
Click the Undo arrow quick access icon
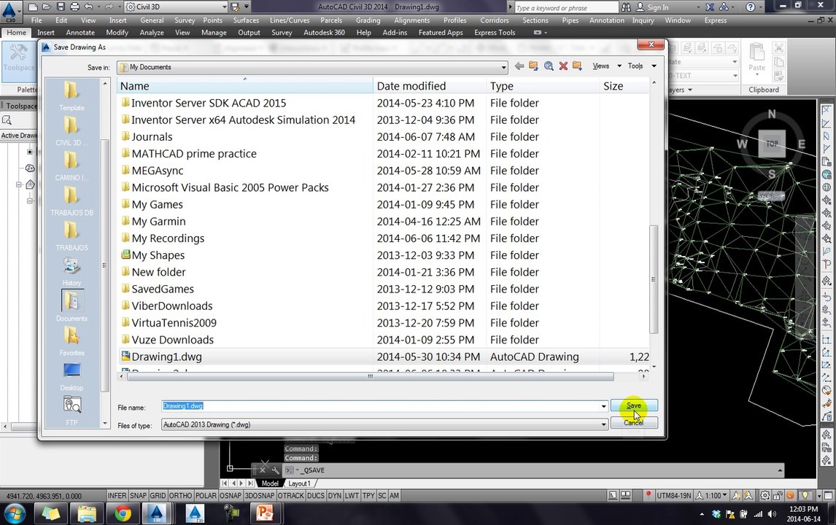pyautogui.click(x=89, y=7)
